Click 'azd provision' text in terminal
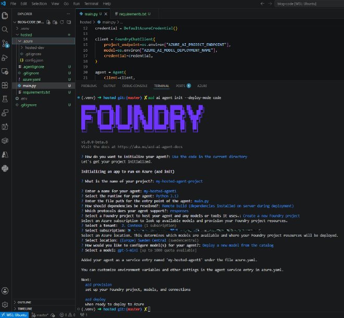The width and height of the screenshot is (344, 318). point(99,285)
